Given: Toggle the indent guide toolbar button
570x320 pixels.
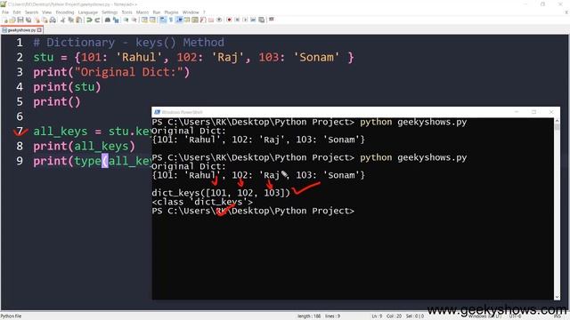Looking at the screenshot, I should coord(179,20).
